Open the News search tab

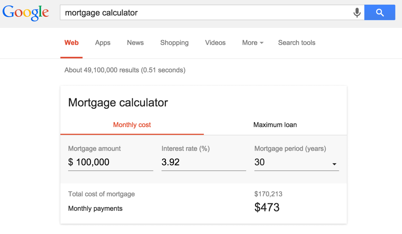point(135,43)
